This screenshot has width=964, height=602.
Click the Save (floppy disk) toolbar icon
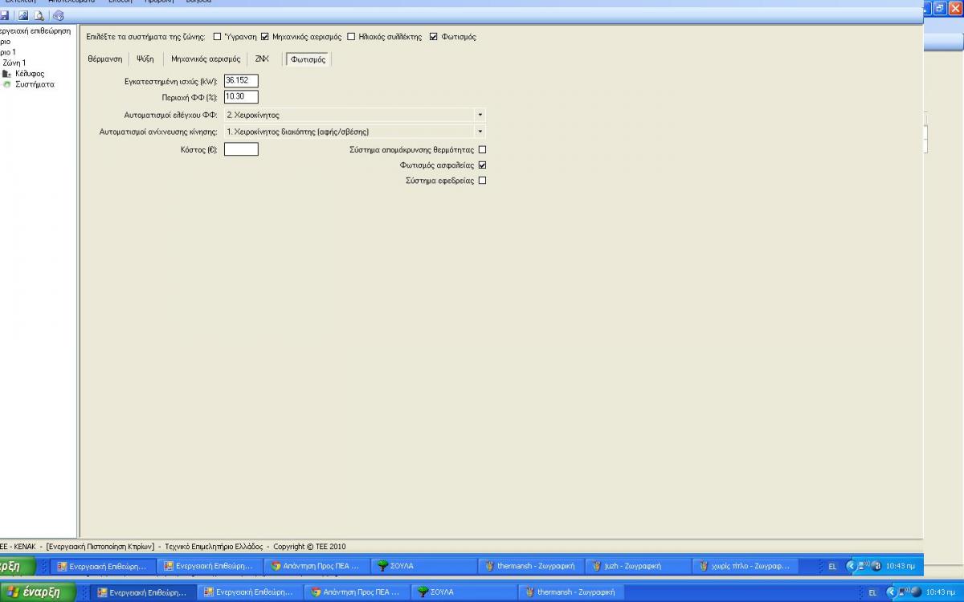pyautogui.click(x=6, y=16)
